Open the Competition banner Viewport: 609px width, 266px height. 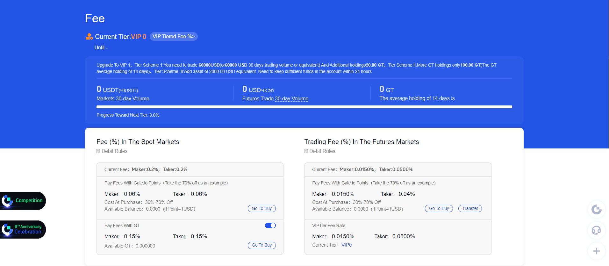coord(23,201)
